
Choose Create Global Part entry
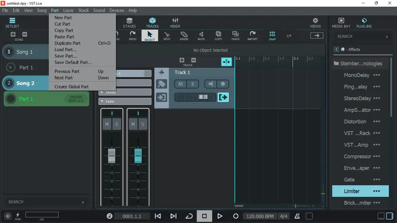coord(82,87)
